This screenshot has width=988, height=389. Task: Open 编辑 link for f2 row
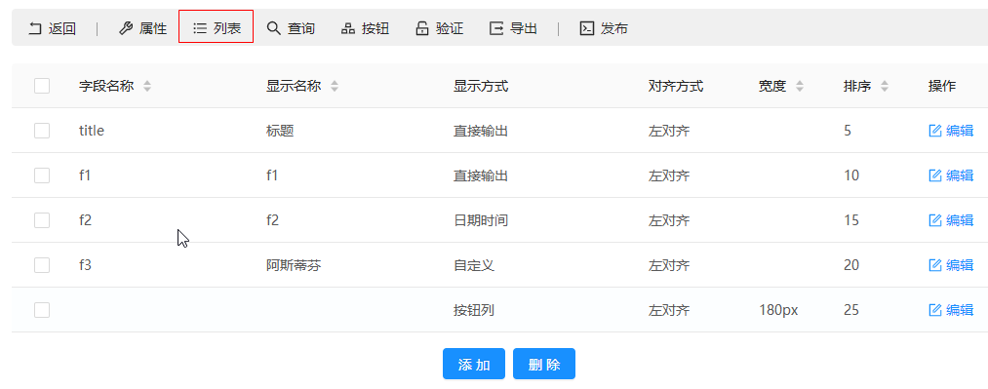click(960, 220)
